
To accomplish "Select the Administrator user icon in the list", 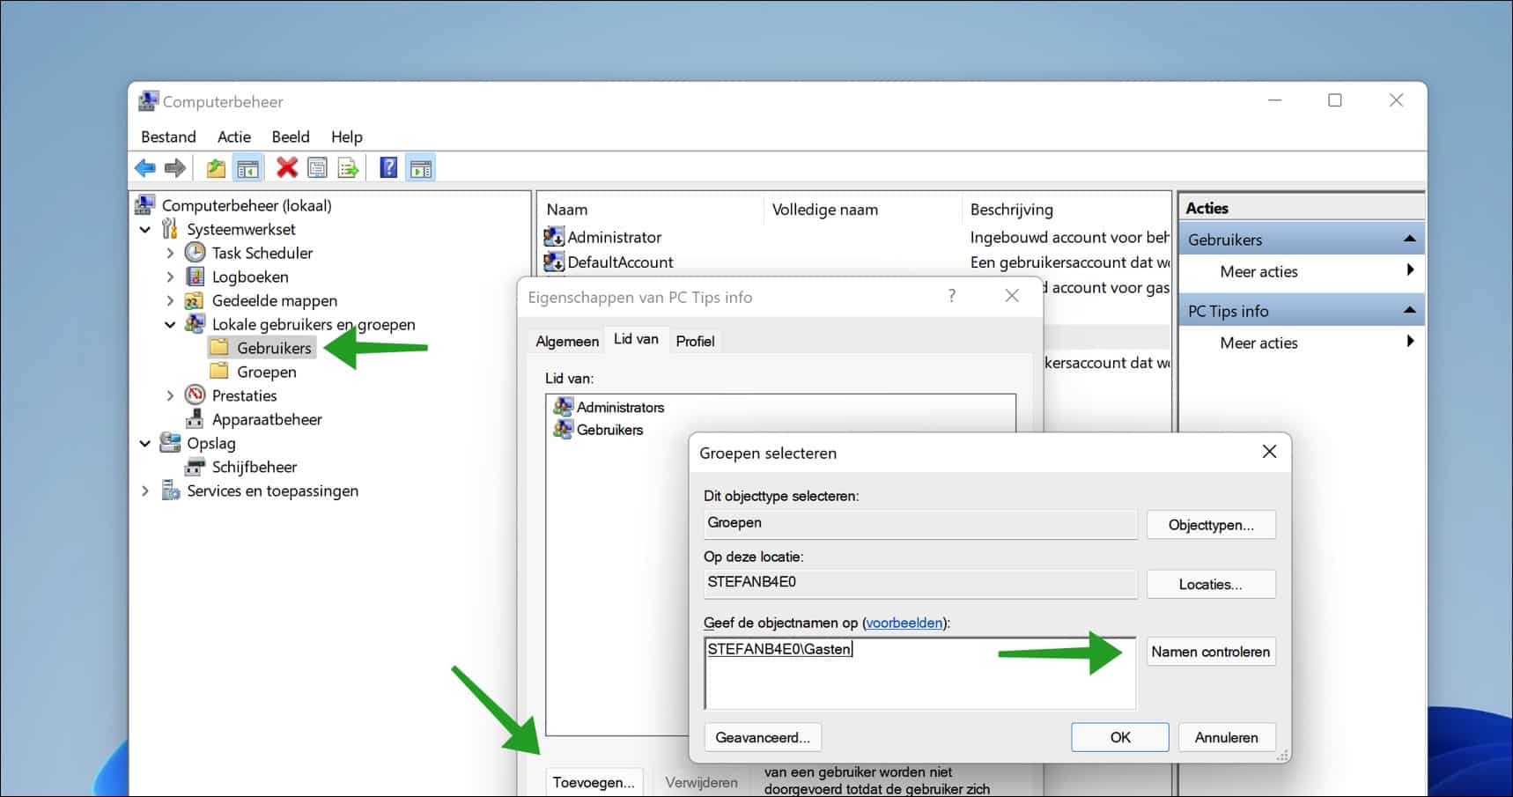I will click(555, 236).
